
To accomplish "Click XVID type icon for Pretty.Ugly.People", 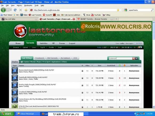I will click(x=15, y=85).
